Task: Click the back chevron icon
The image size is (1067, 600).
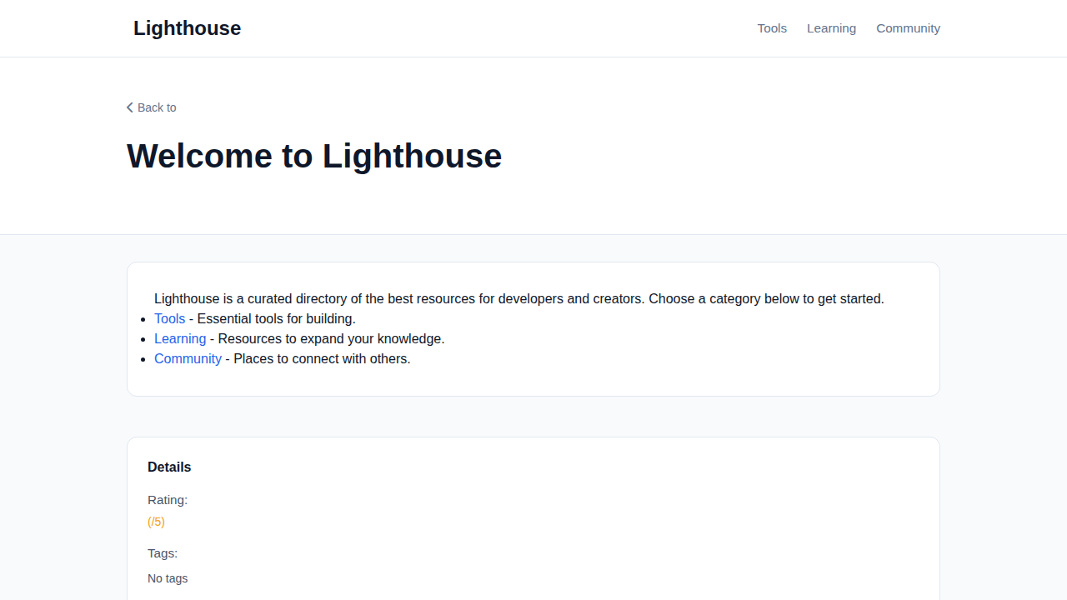Action: pos(129,107)
